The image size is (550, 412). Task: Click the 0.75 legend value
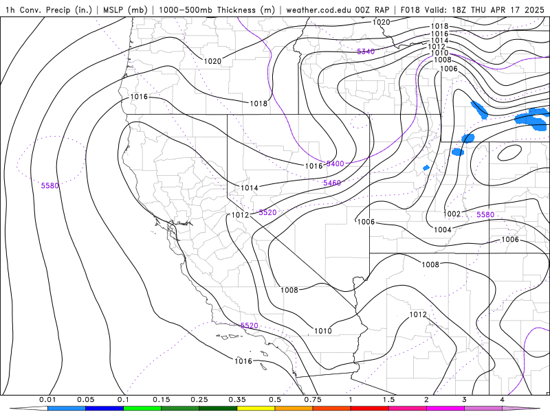(x=313, y=400)
